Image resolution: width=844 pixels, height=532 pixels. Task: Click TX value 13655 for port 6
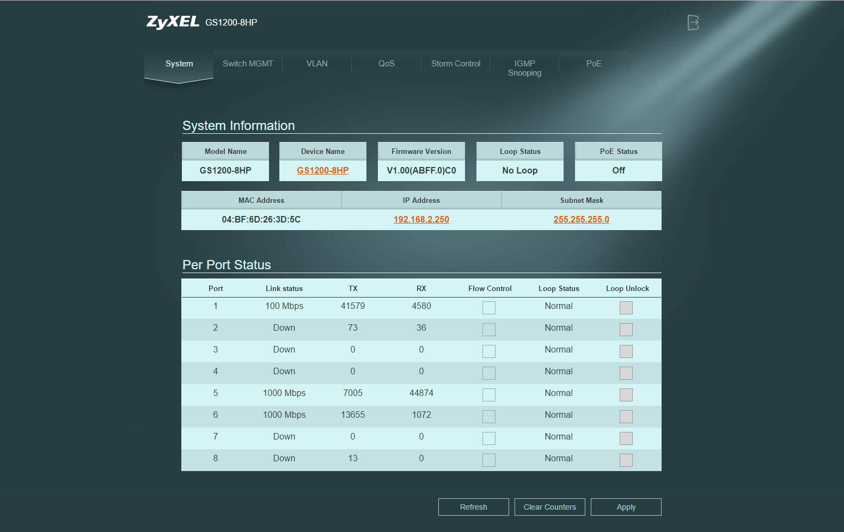353,415
